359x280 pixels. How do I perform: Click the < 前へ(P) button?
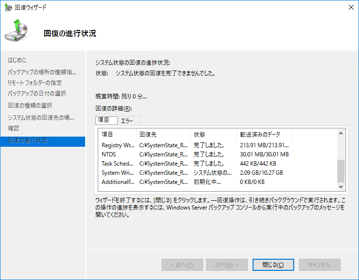tap(182, 265)
